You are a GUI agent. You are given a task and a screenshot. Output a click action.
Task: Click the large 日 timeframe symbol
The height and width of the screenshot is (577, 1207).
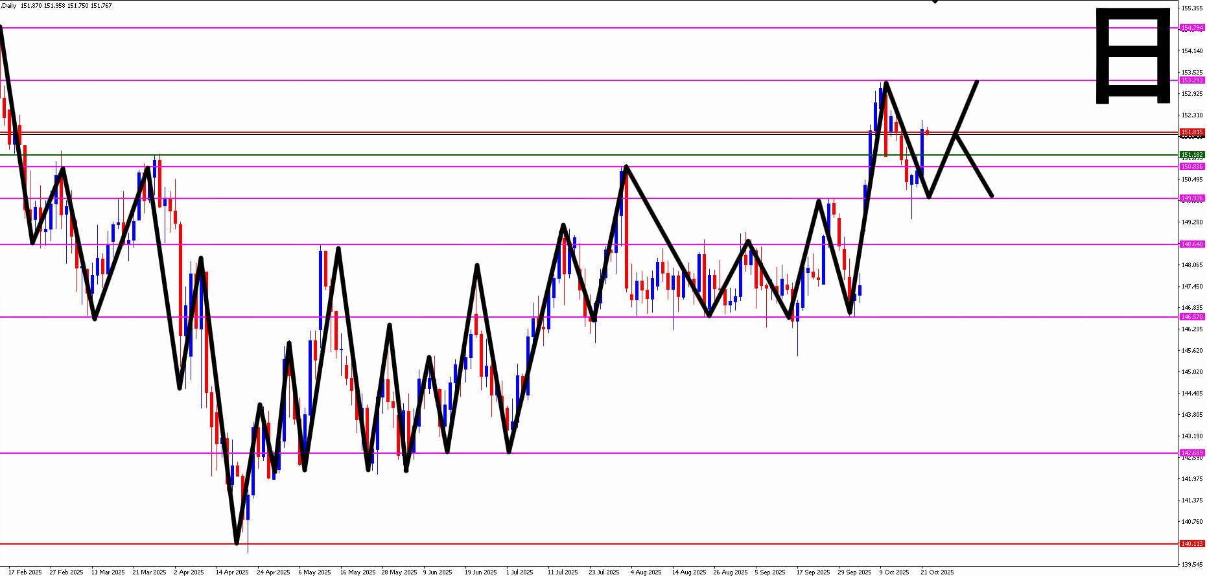point(1133,55)
